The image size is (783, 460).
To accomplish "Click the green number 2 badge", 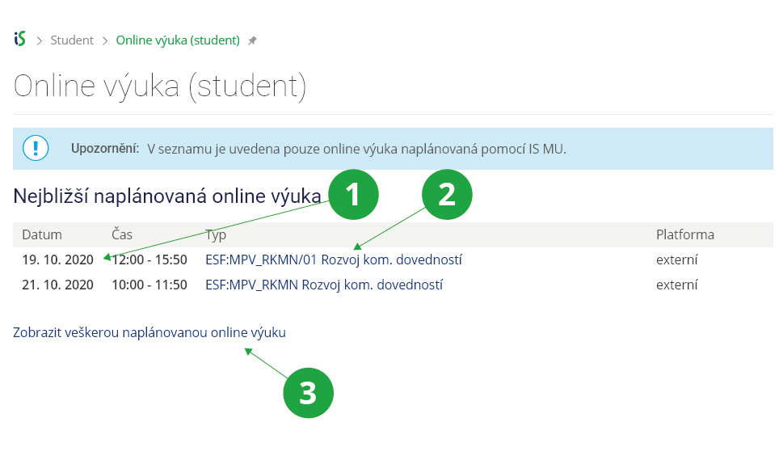I will pyautogui.click(x=446, y=195).
